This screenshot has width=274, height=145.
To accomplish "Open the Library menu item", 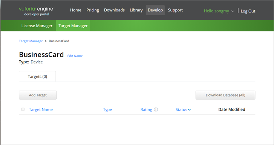I will click(136, 10).
